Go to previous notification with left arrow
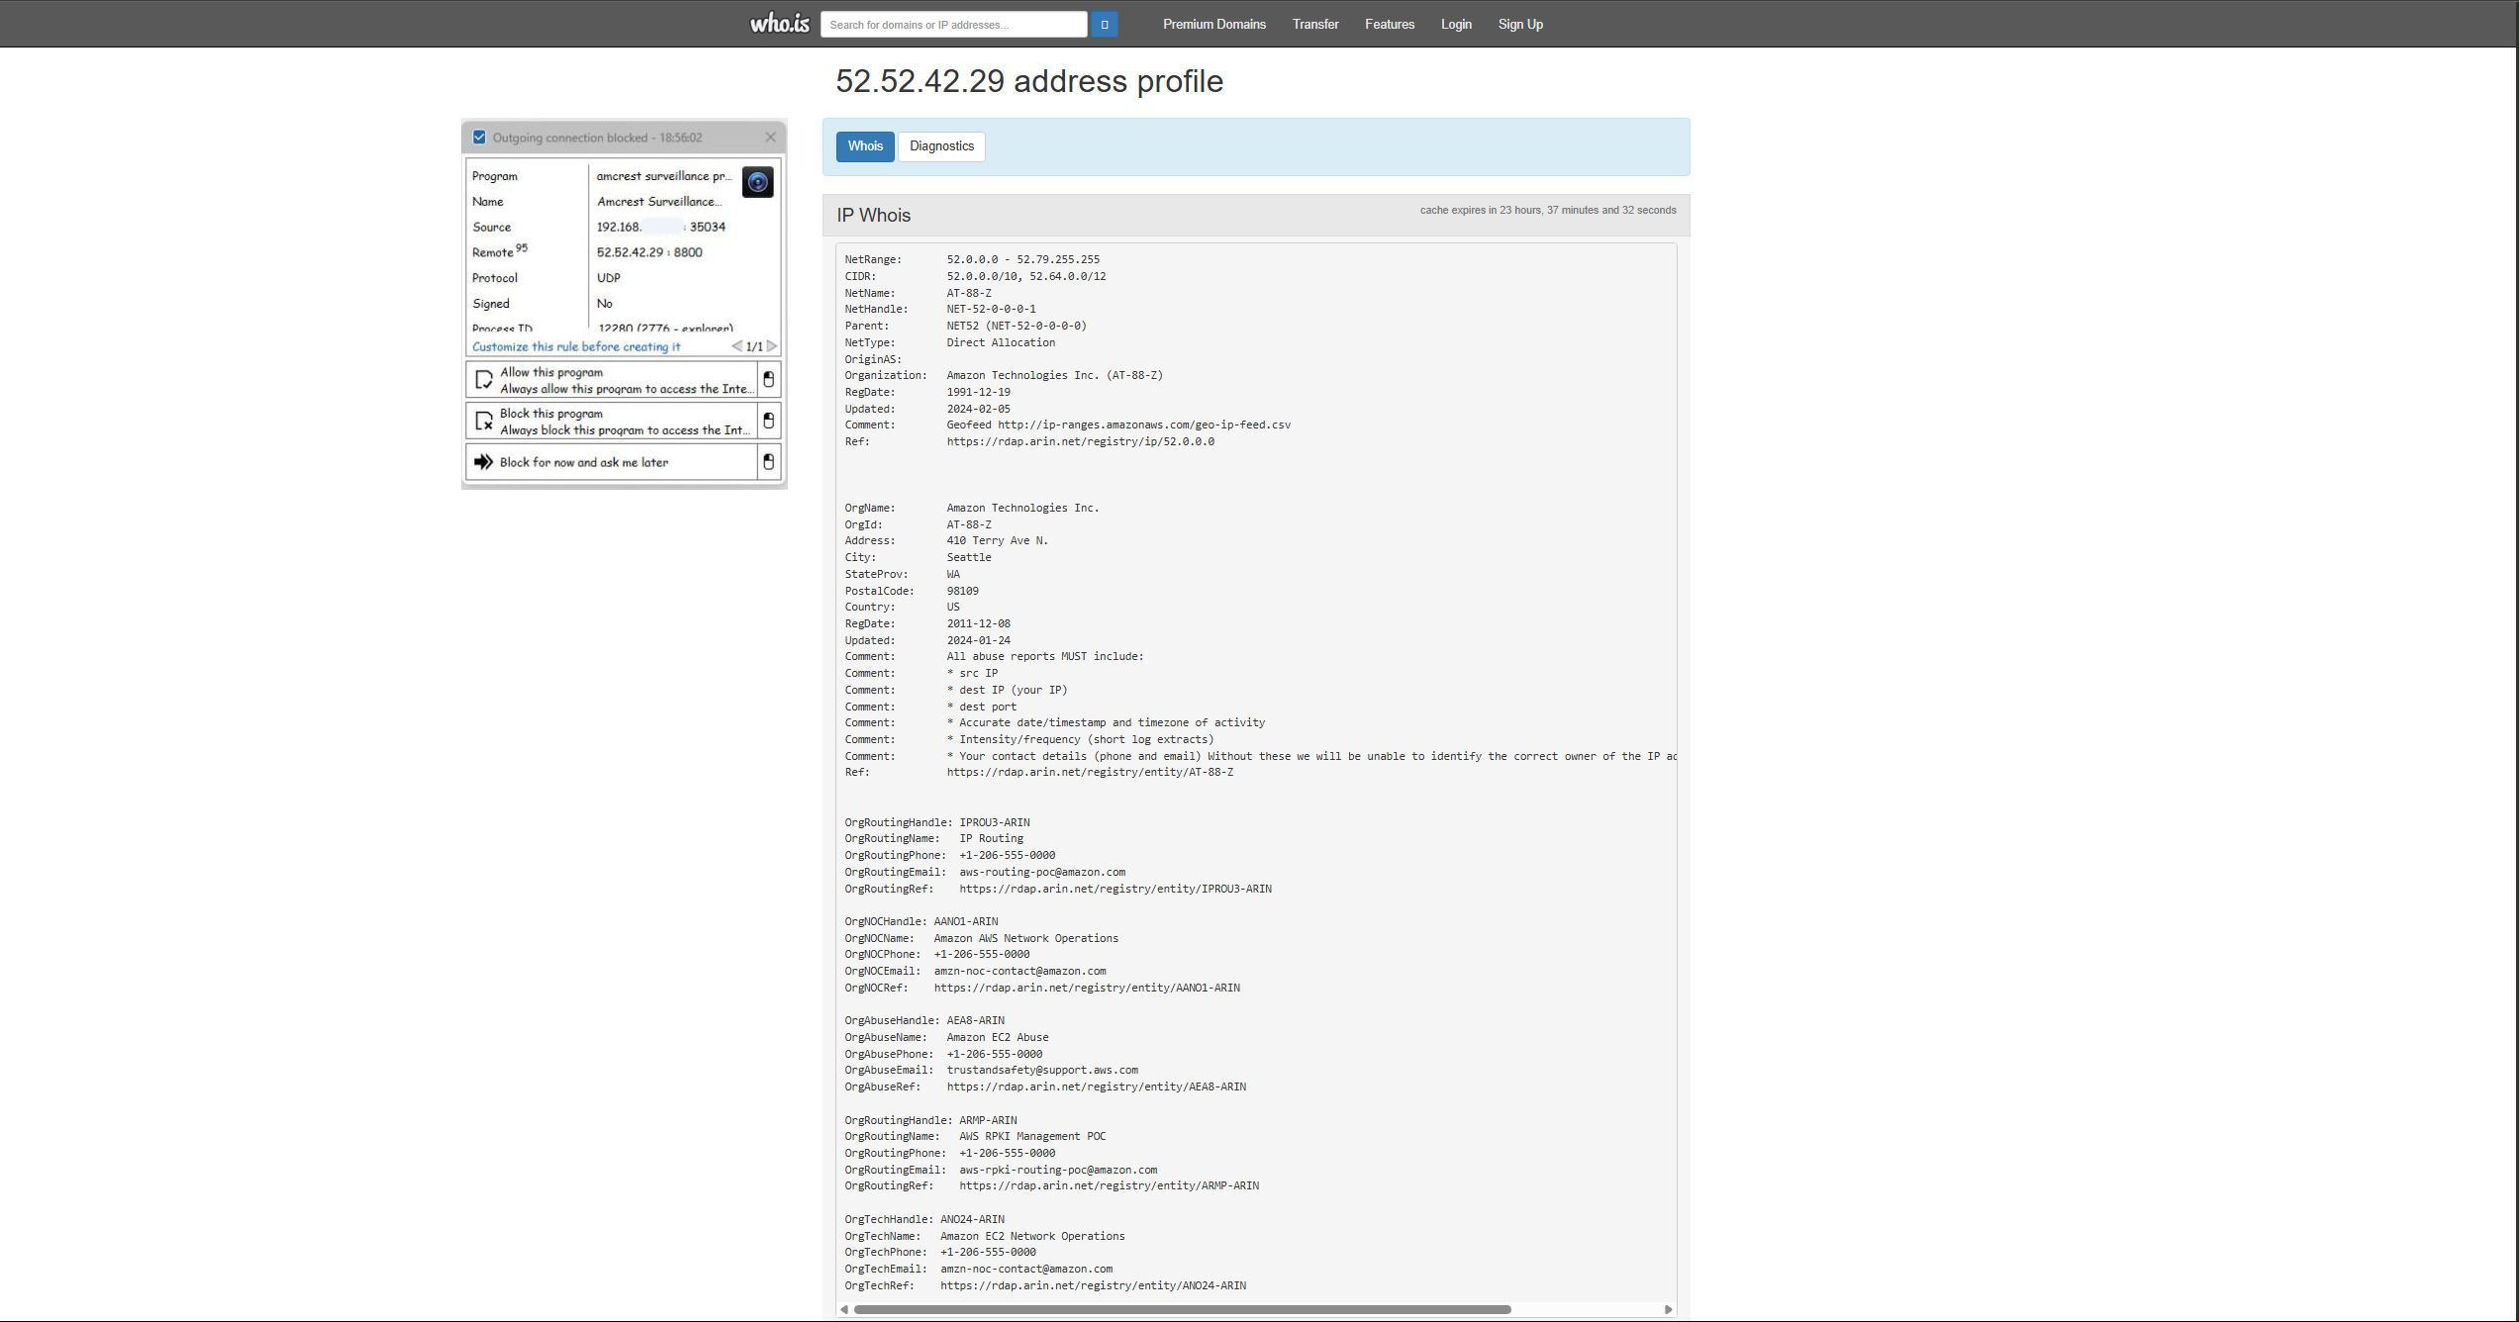The height and width of the screenshot is (1322, 2519). click(736, 346)
